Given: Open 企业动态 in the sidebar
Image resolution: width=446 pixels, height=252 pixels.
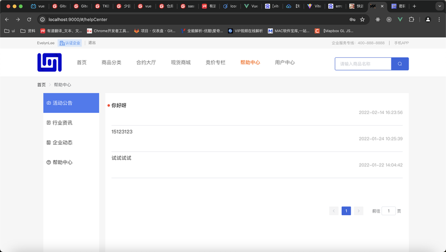Looking at the screenshot, I should click(x=62, y=142).
